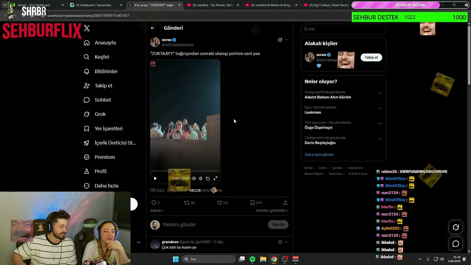Open the Lookman trending topic
Image resolution: width=471 pixels, height=265 pixels.
click(x=313, y=112)
